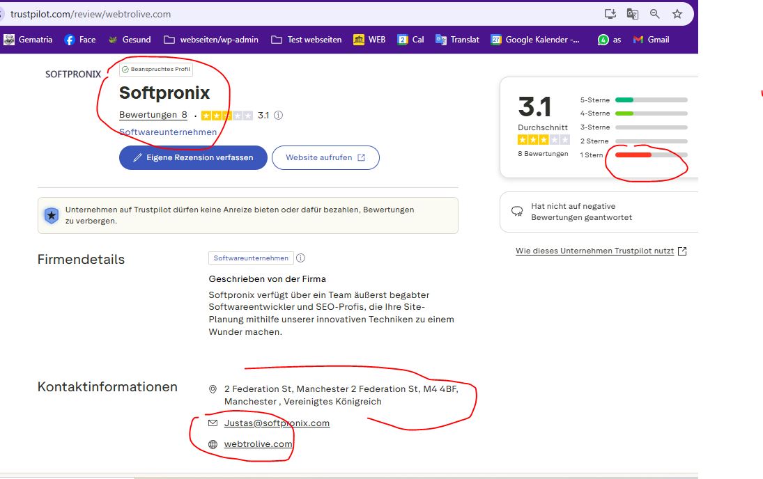Open the Cal bookmark
Image resolution: width=763 pixels, height=479 pixels.
pos(410,40)
